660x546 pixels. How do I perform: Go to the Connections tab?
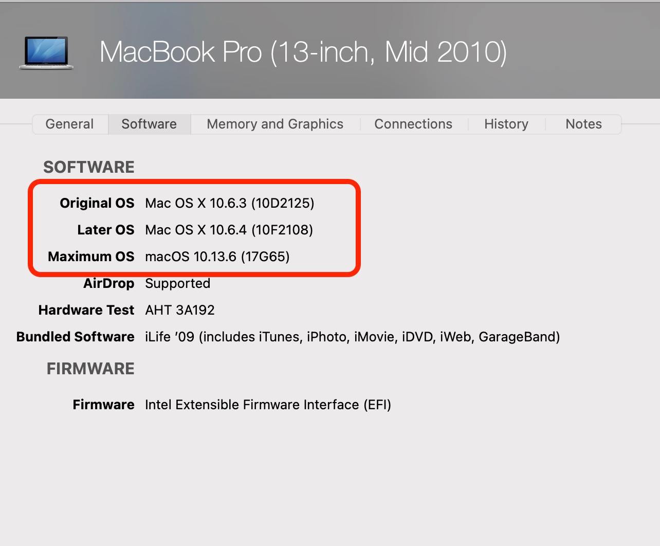(413, 124)
